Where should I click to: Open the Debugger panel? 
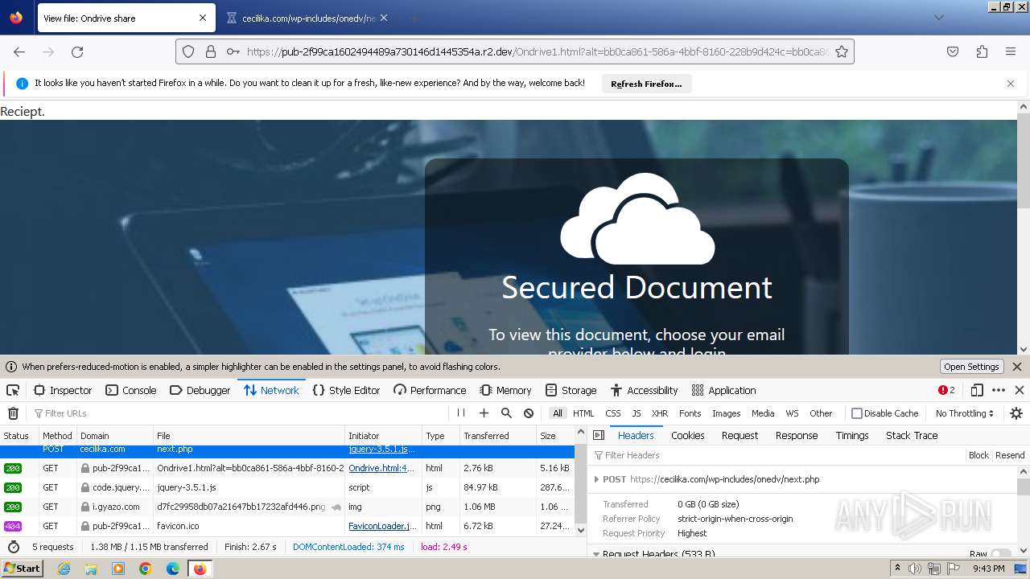point(200,390)
